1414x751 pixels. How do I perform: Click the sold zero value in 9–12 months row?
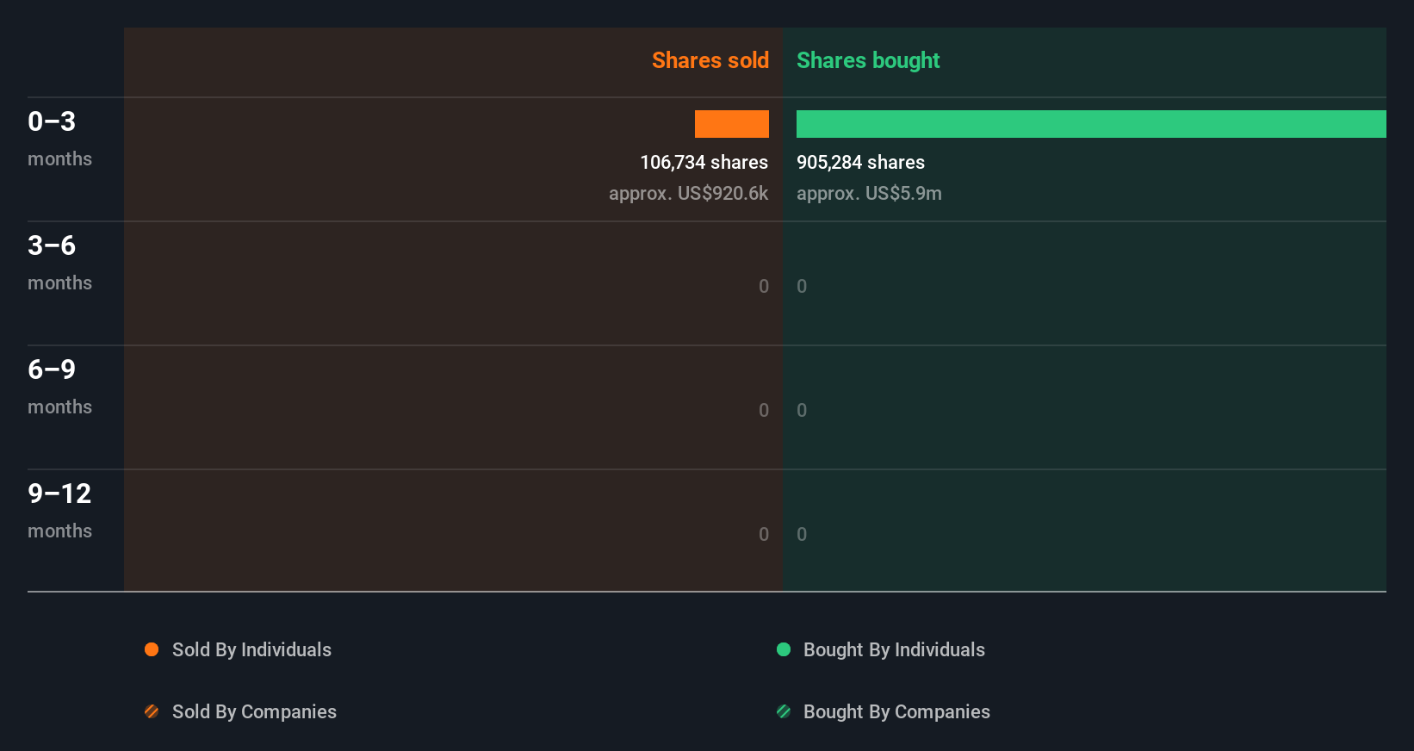point(764,534)
